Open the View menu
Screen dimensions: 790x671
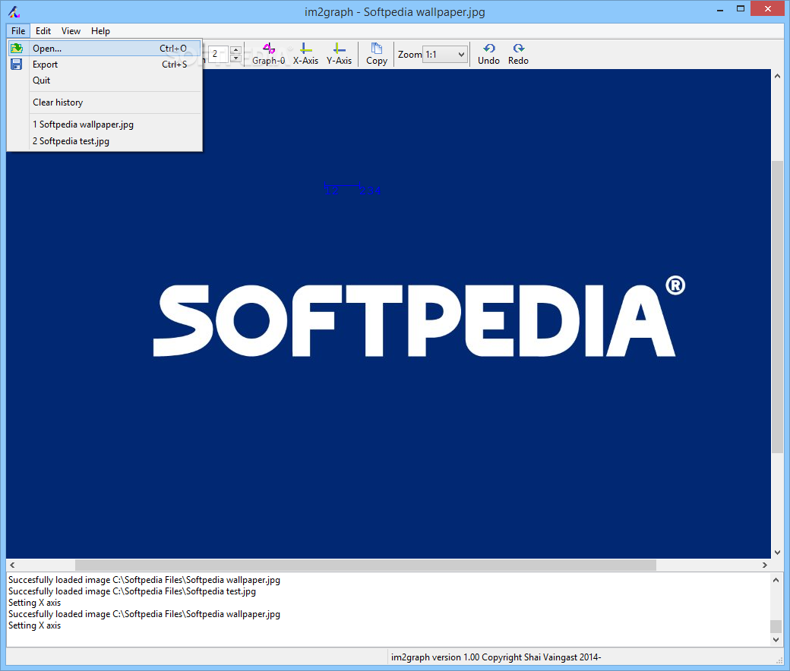pos(71,30)
